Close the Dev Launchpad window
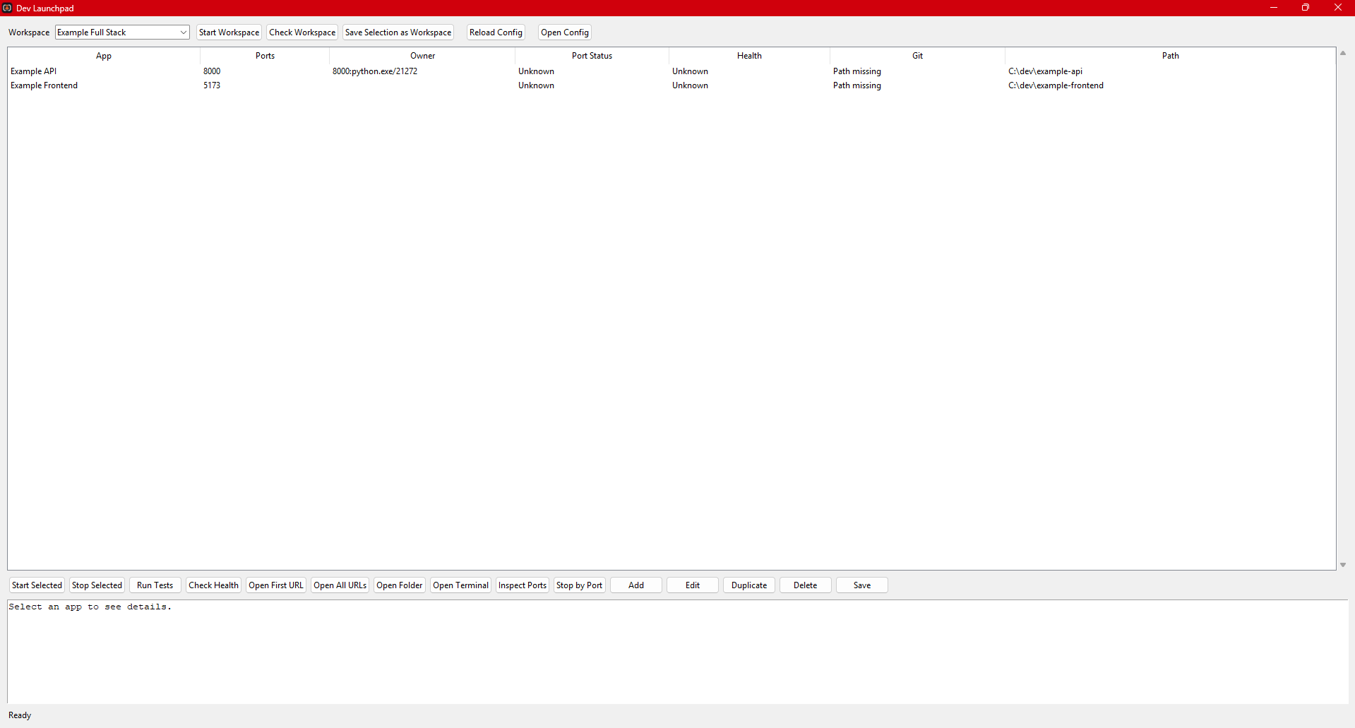Viewport: 1355px width, 728px height. [x=1338, y=8]
